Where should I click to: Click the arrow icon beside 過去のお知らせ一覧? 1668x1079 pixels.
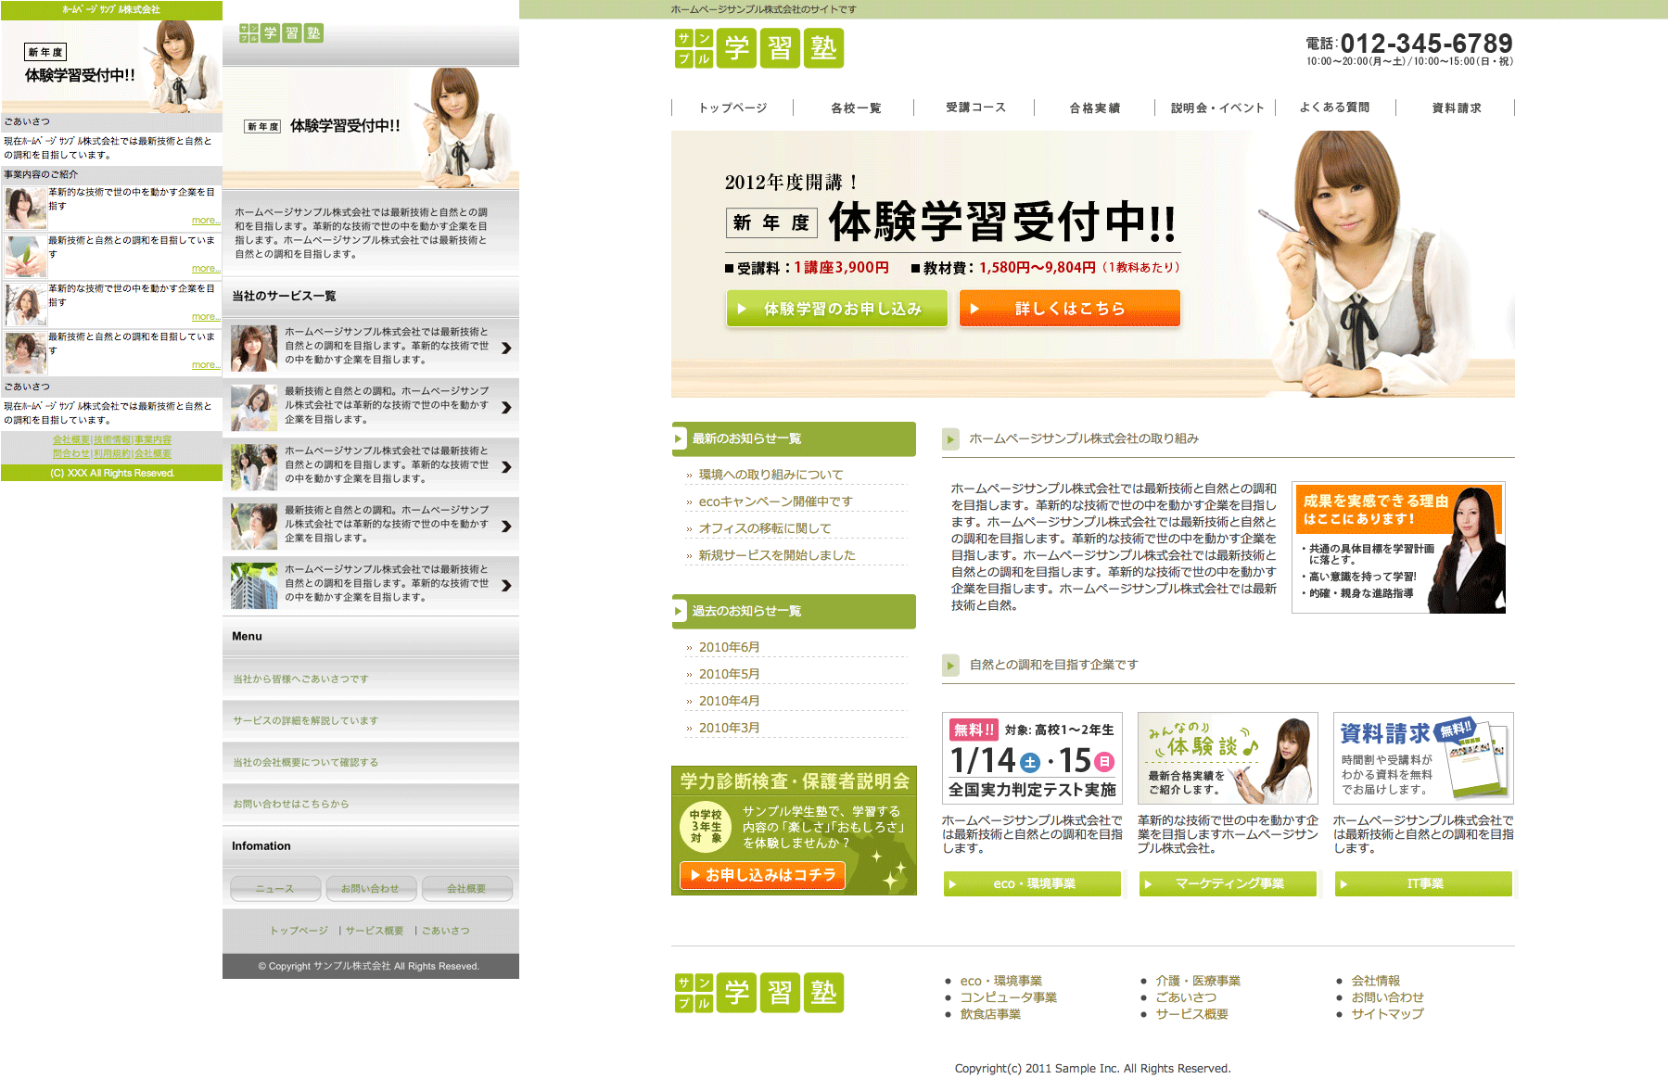(x=680, y=612)
